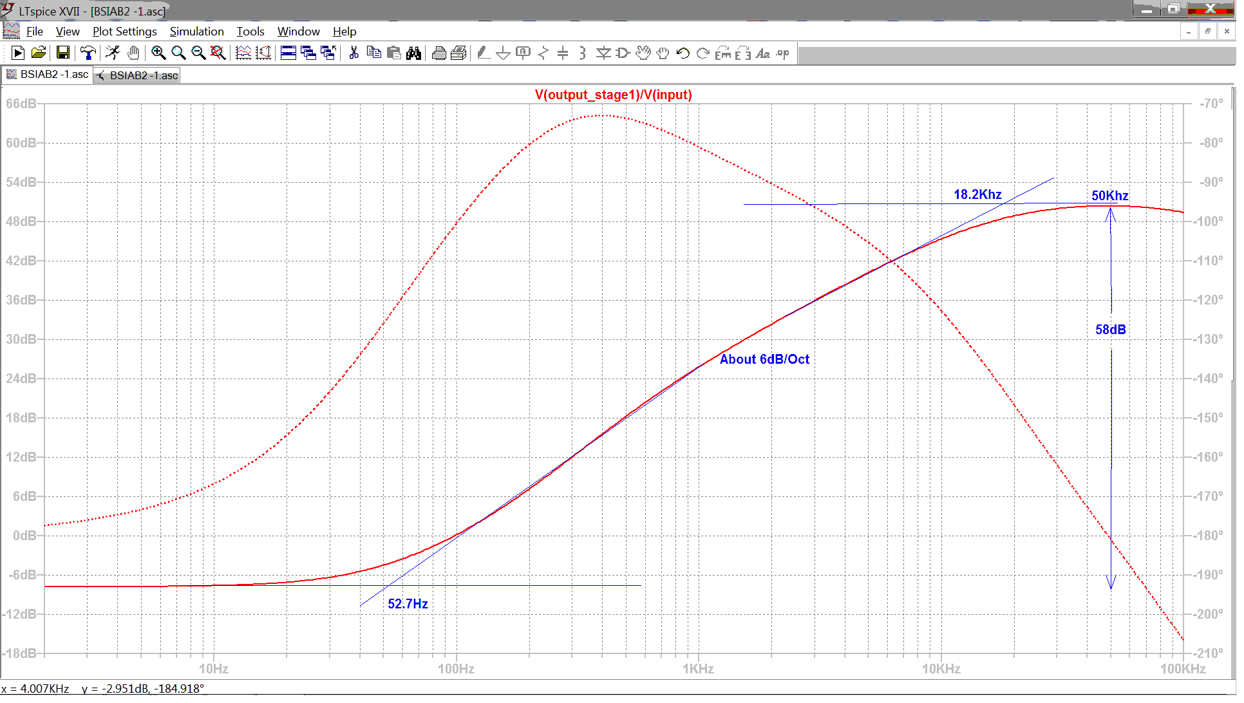
Task: Open Control Panel hammer icon
Action: coord(88,53)
